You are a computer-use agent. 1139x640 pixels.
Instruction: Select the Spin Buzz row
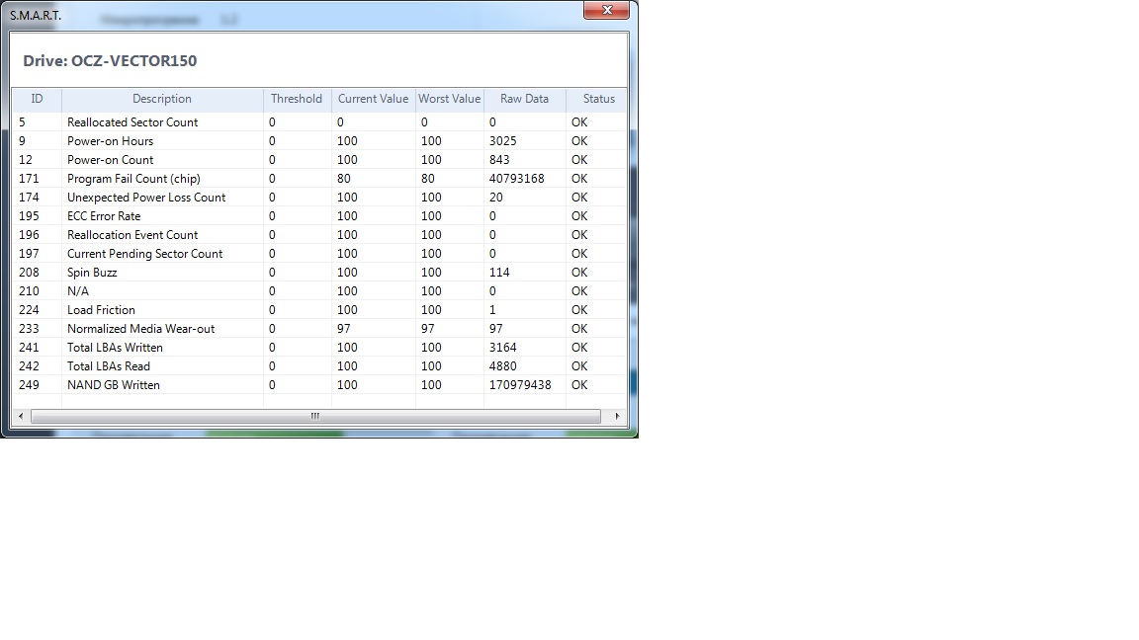[x=319, y=273]
